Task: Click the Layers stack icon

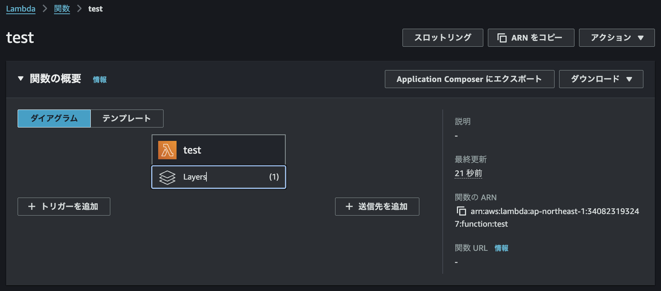Action: pos(167,177)
